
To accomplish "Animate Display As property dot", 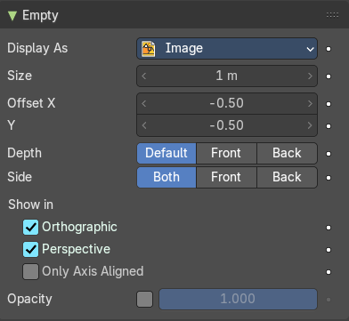I will pyautogui.click(x=329, y=49).
